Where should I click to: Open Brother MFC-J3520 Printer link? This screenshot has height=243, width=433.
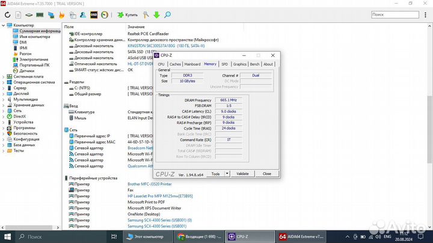coord(149,184)
